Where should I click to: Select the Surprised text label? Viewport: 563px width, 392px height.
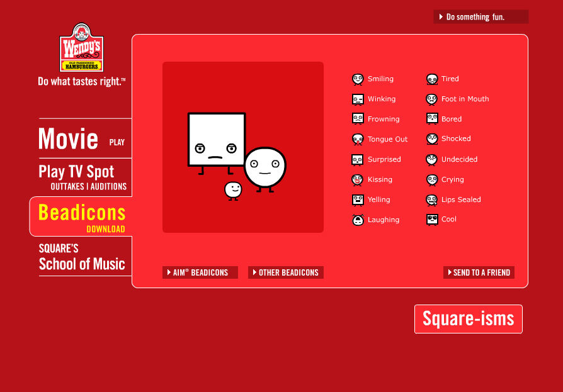(384, 159)
